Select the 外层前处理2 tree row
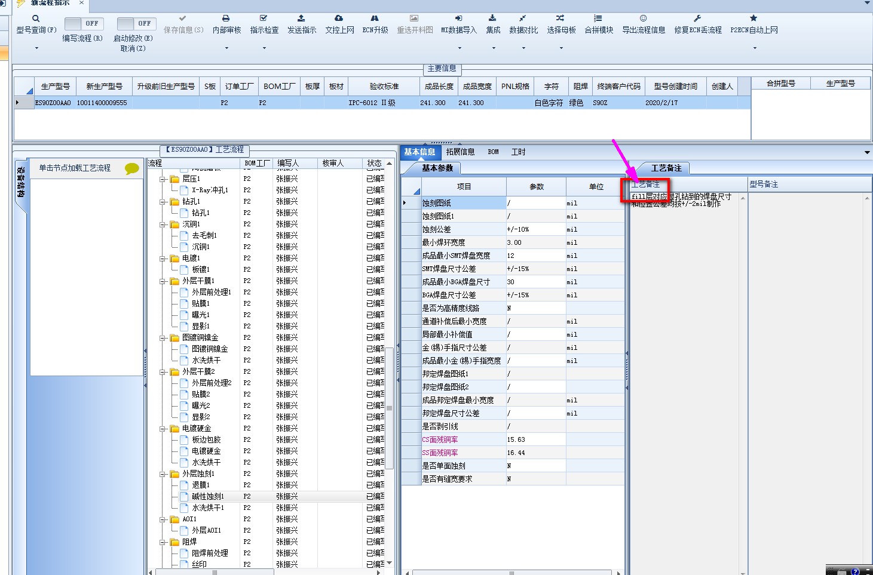The width and height of the screenshot is (873, 575). point(212,383)
